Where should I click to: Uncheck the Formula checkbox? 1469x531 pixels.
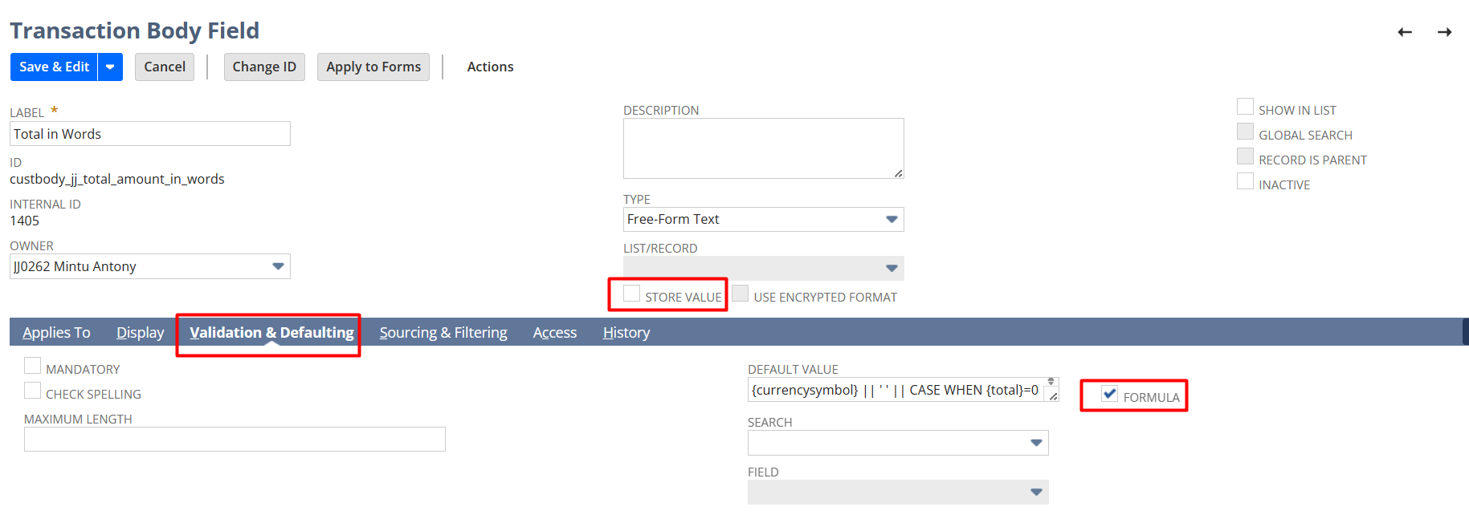[1110, 394]
